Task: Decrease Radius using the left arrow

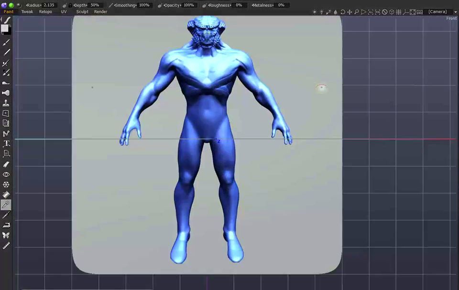Action: pos(27,5)
